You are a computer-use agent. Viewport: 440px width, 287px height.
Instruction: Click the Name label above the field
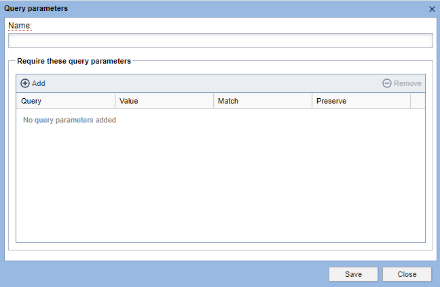(20, 26)
